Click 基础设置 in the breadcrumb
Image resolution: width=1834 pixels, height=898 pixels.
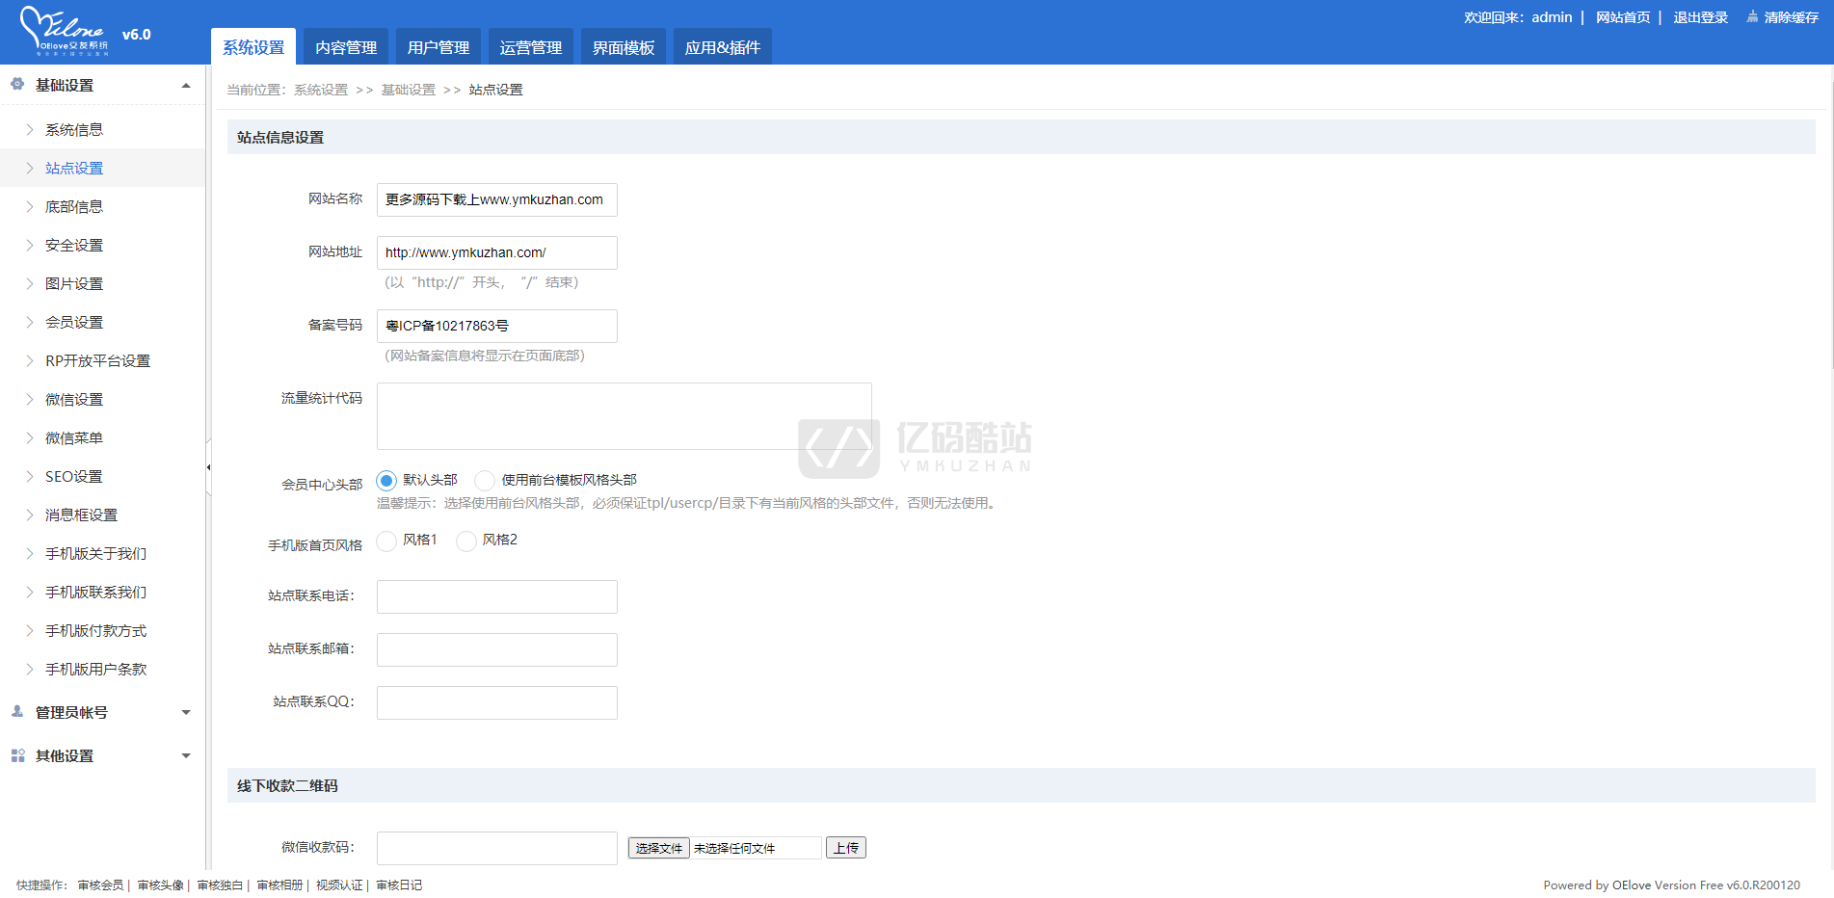pos(409,90)
